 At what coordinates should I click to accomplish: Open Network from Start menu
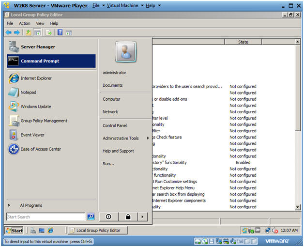(110, 112)
